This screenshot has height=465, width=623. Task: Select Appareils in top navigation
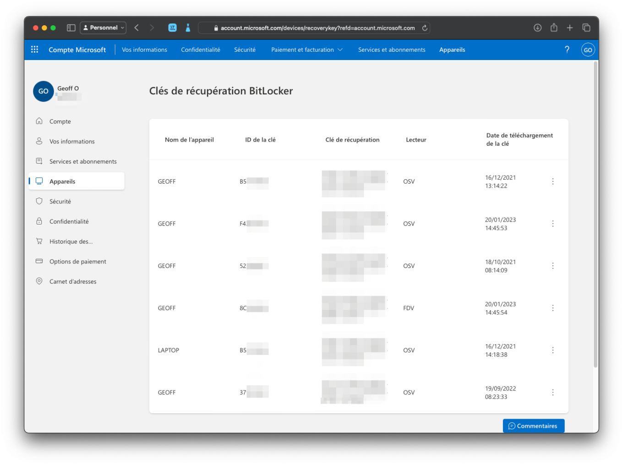tap(452, 49)
